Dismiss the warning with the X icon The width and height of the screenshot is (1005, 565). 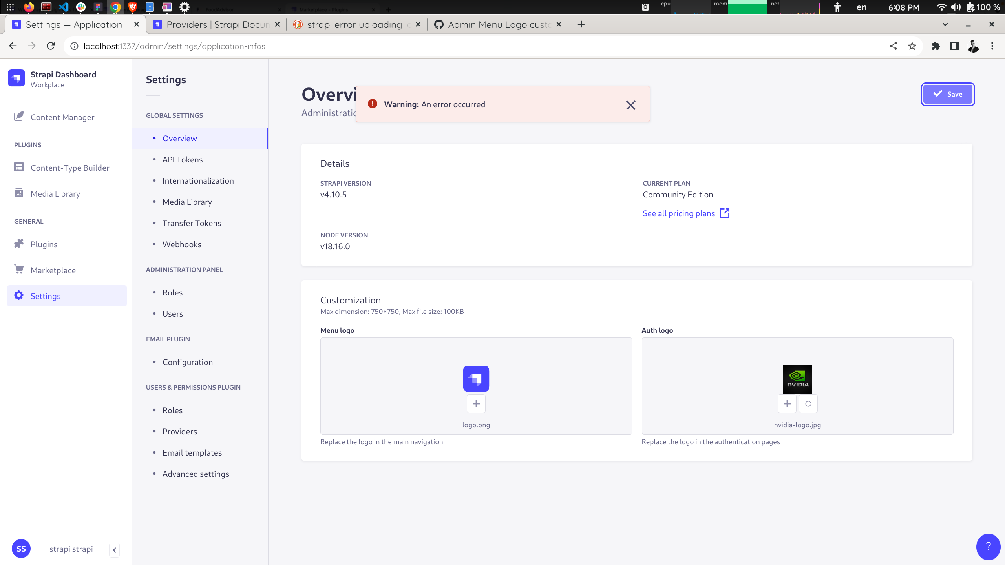630,105
